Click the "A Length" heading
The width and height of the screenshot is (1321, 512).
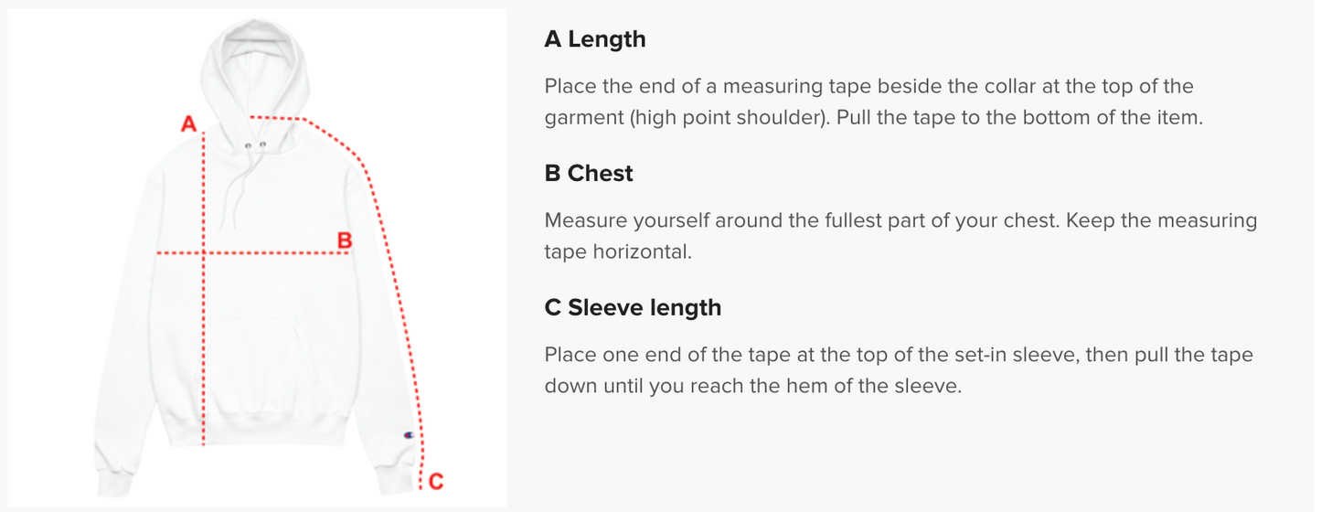click(595, 39)
